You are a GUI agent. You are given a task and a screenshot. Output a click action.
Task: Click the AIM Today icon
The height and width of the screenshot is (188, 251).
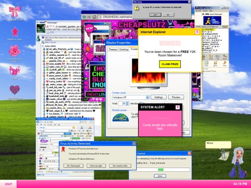click(x=206, y=64)
